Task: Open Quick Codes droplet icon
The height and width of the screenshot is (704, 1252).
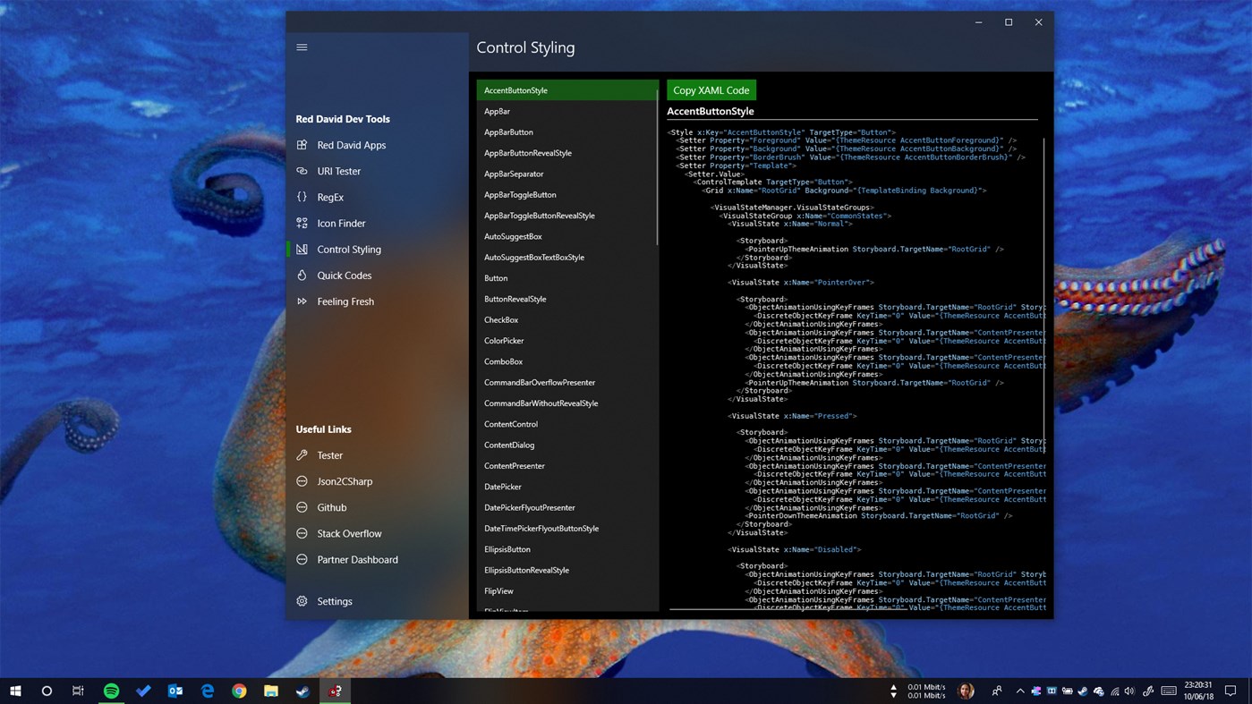Action: tap(302, 276)
